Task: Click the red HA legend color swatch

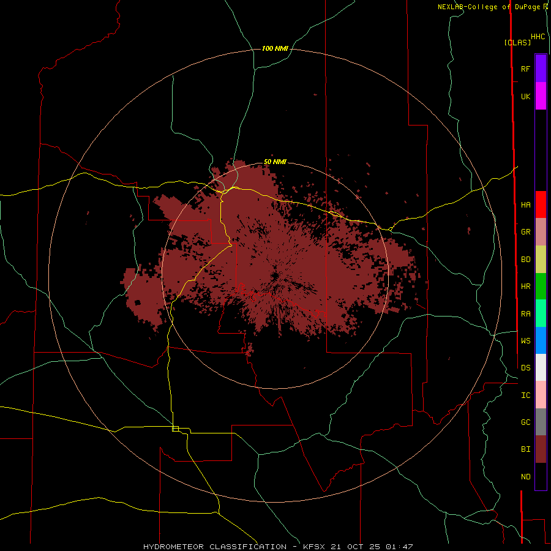Action: point(541,204)
